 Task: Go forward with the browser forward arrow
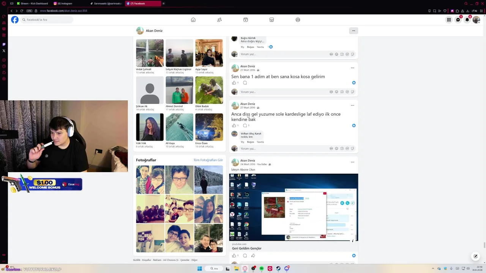(16, 11)
